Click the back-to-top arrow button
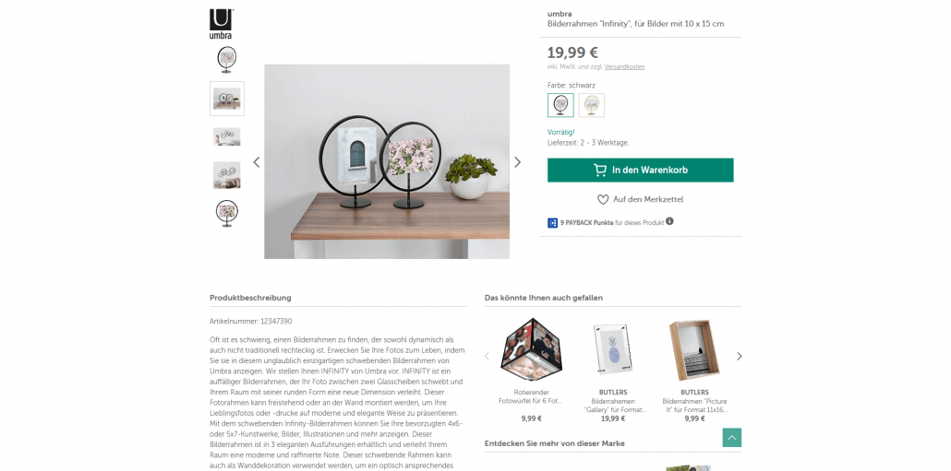This screenshot has width=951, height=471. tap(732, 438)
